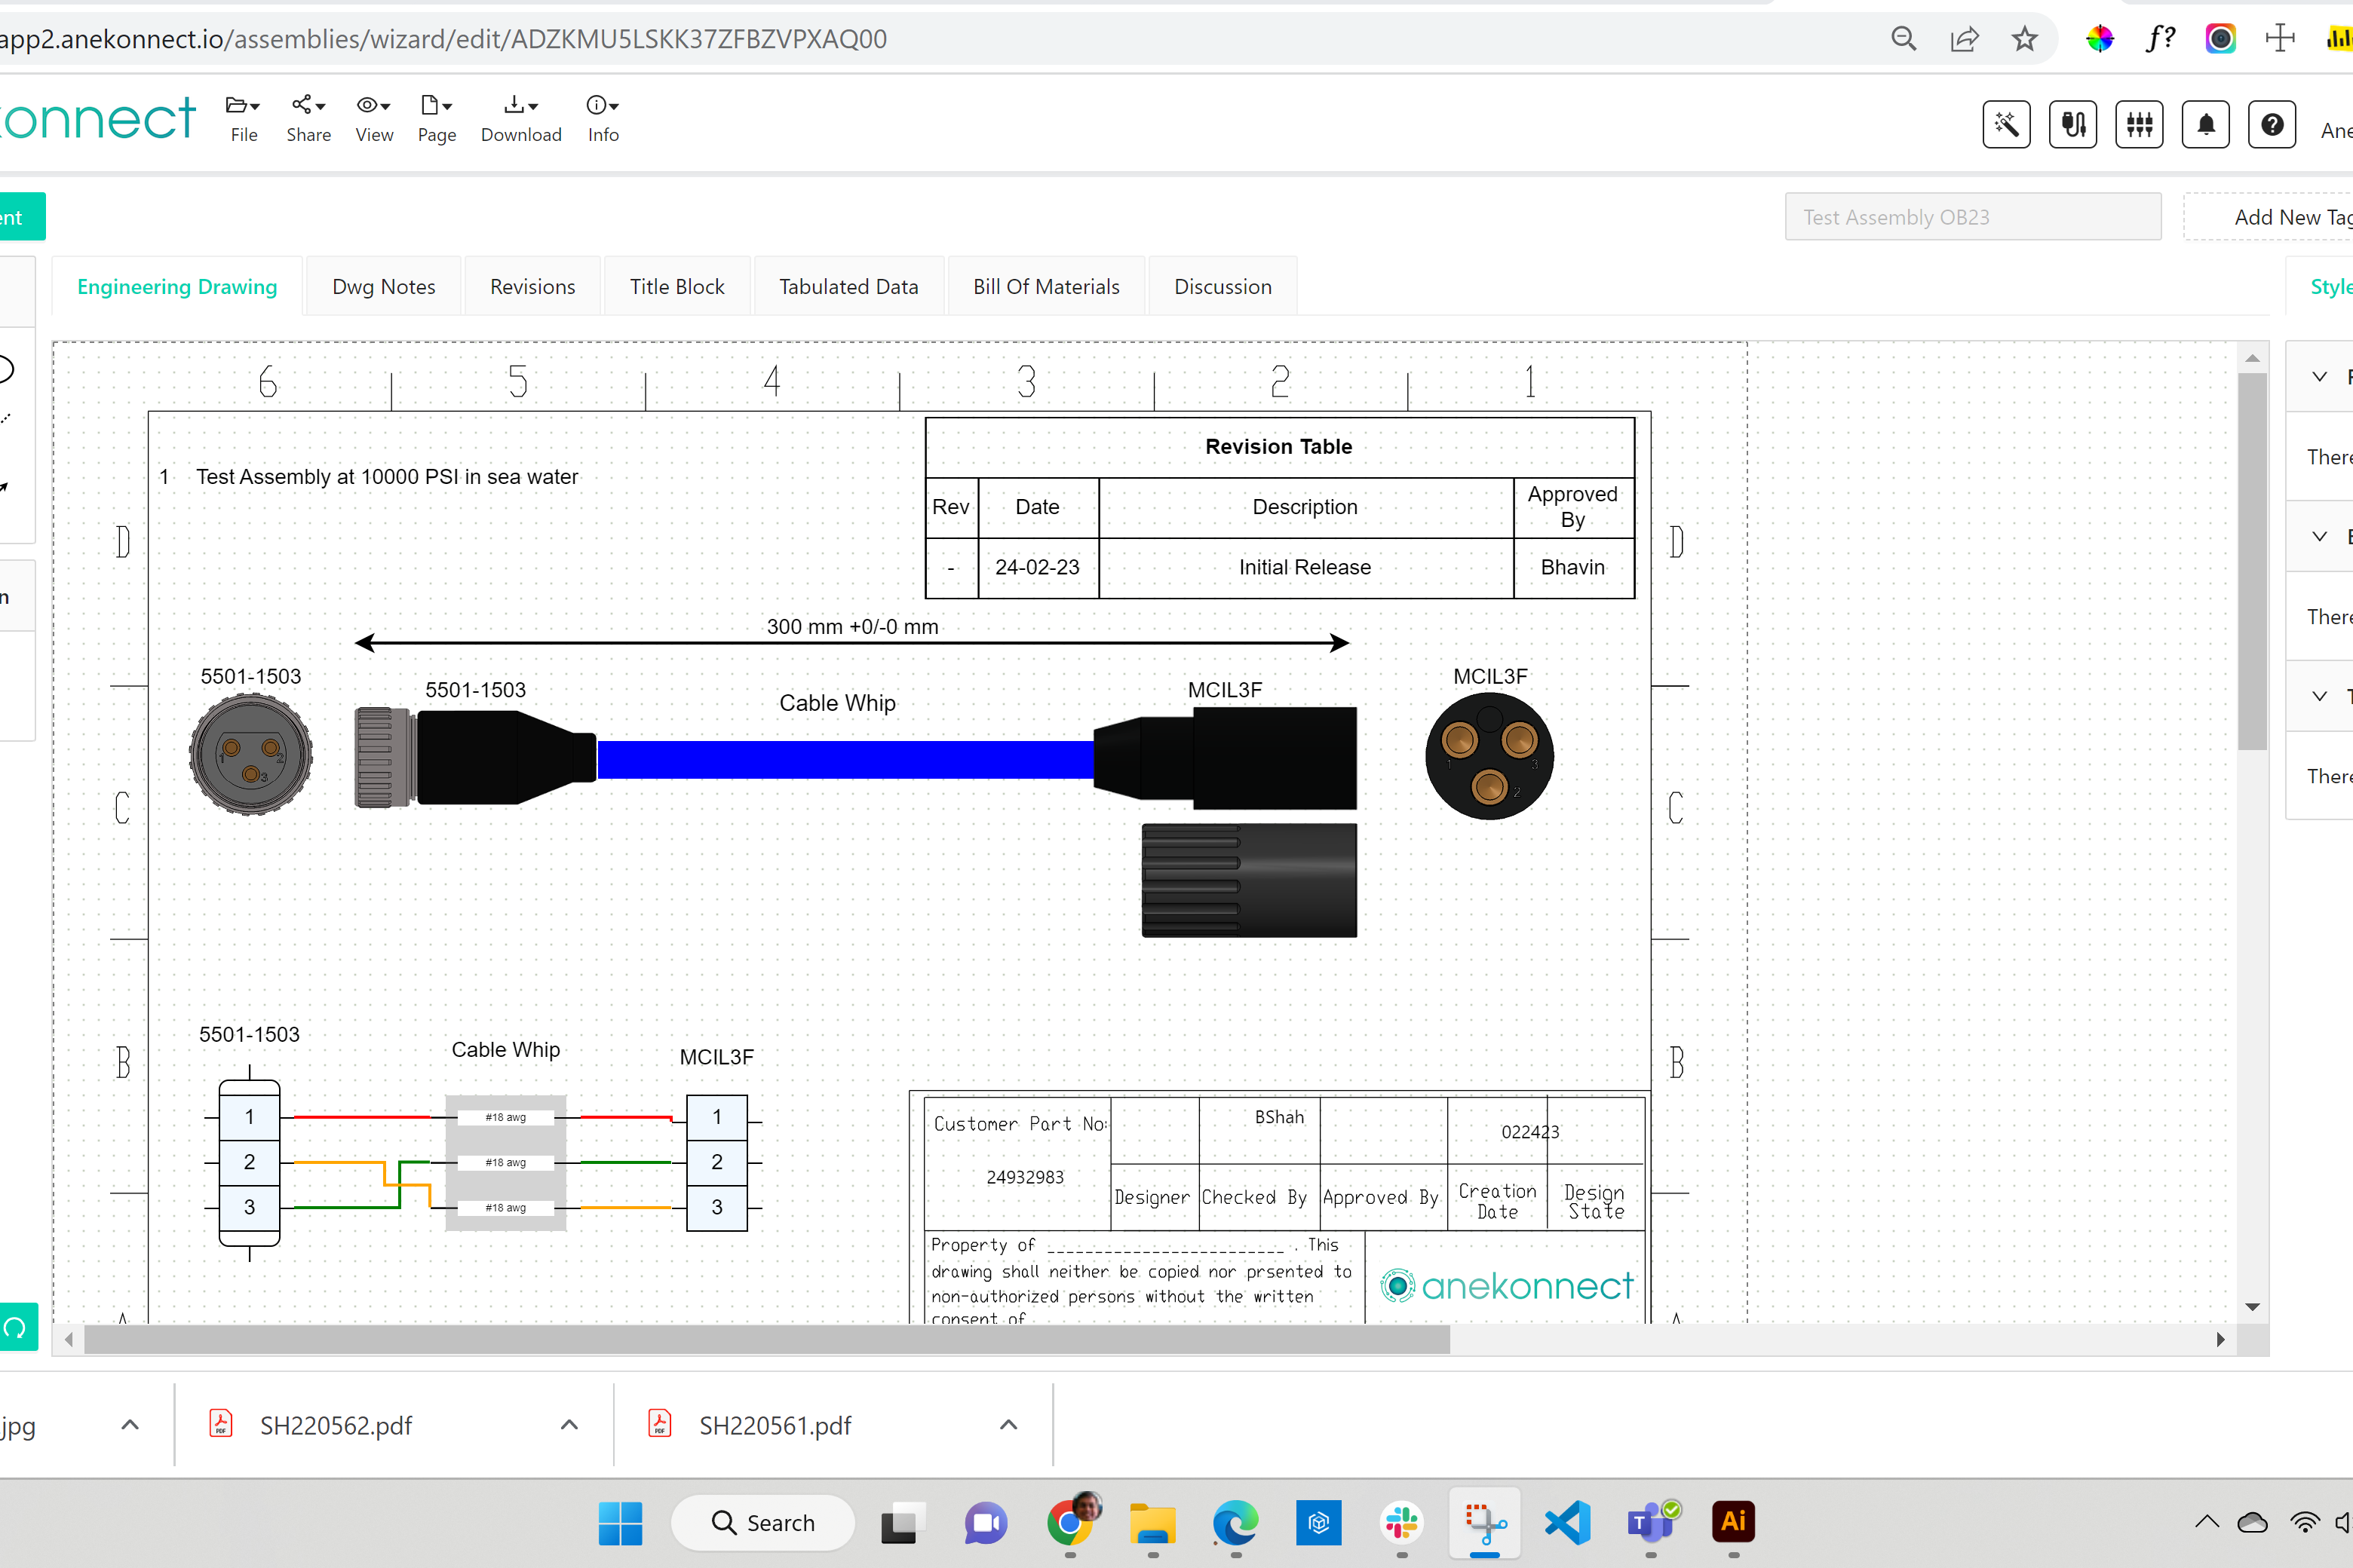Expand the View dropdown menu
Viewport: 2353px width, 1568px height.
point(373,119)
